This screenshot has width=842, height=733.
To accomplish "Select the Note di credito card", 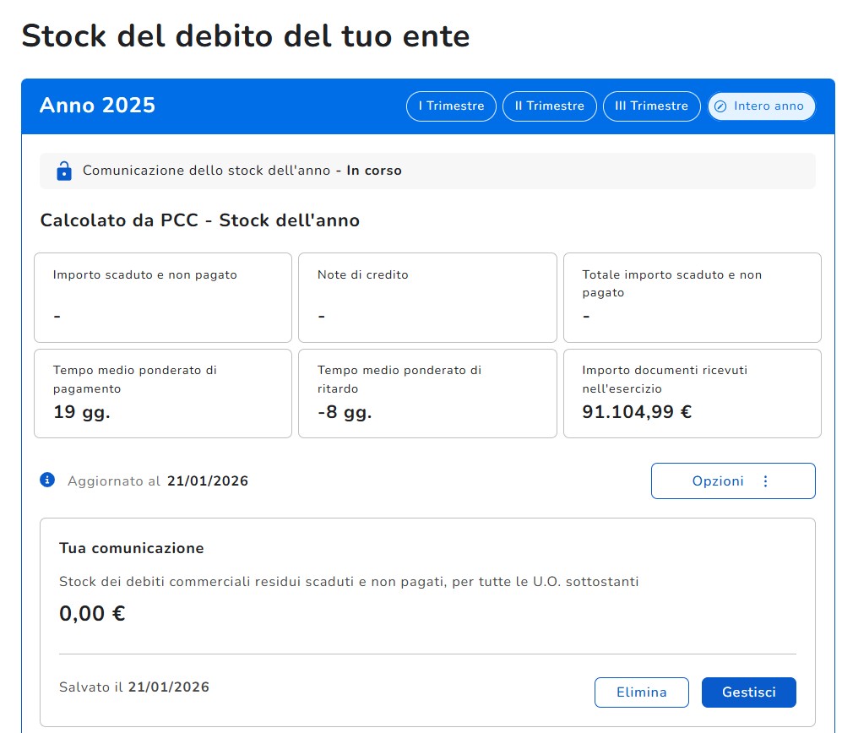I will (x=427, y=297).
